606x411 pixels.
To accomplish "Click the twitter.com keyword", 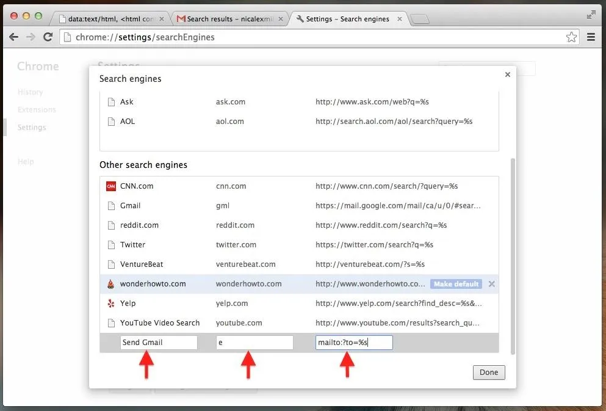I will click(x=236, y=245).
